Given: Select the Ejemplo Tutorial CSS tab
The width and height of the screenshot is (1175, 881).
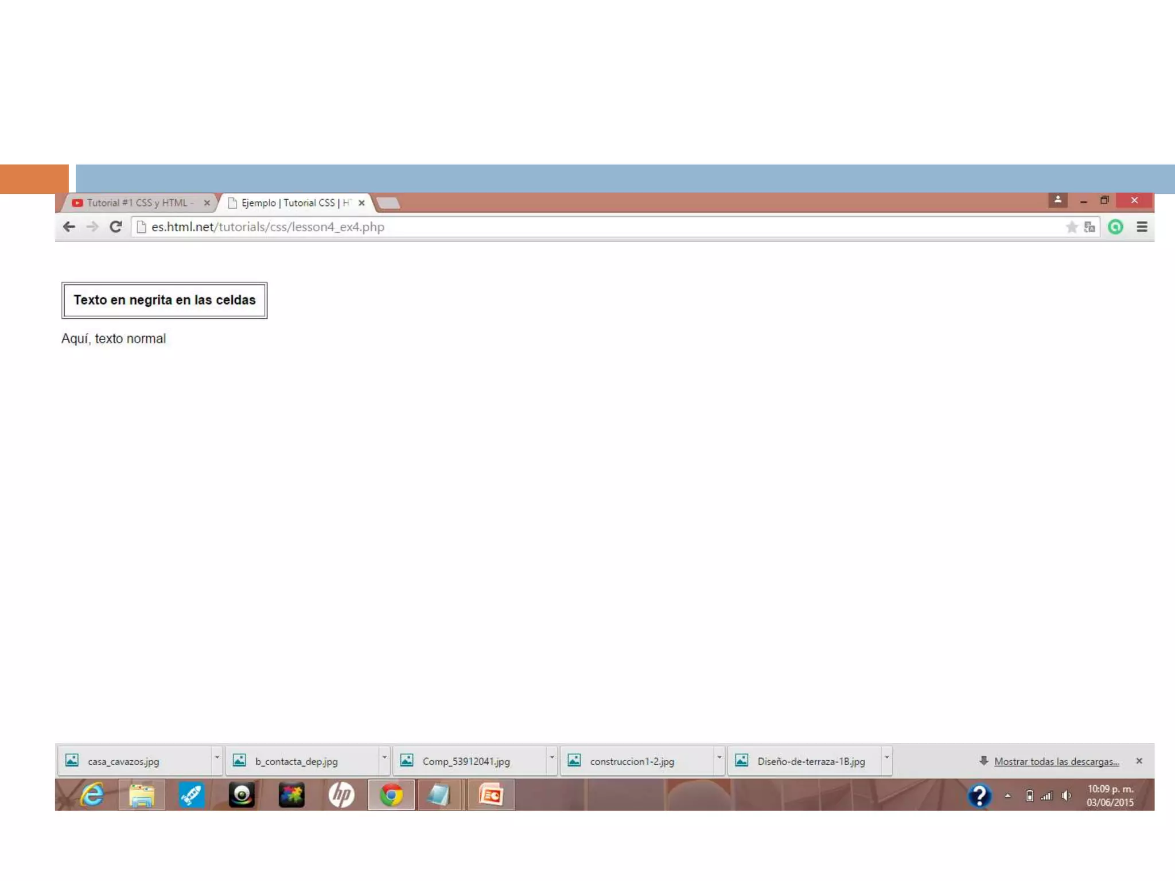Looking at the screenshot, I should [x=290, y=202].
